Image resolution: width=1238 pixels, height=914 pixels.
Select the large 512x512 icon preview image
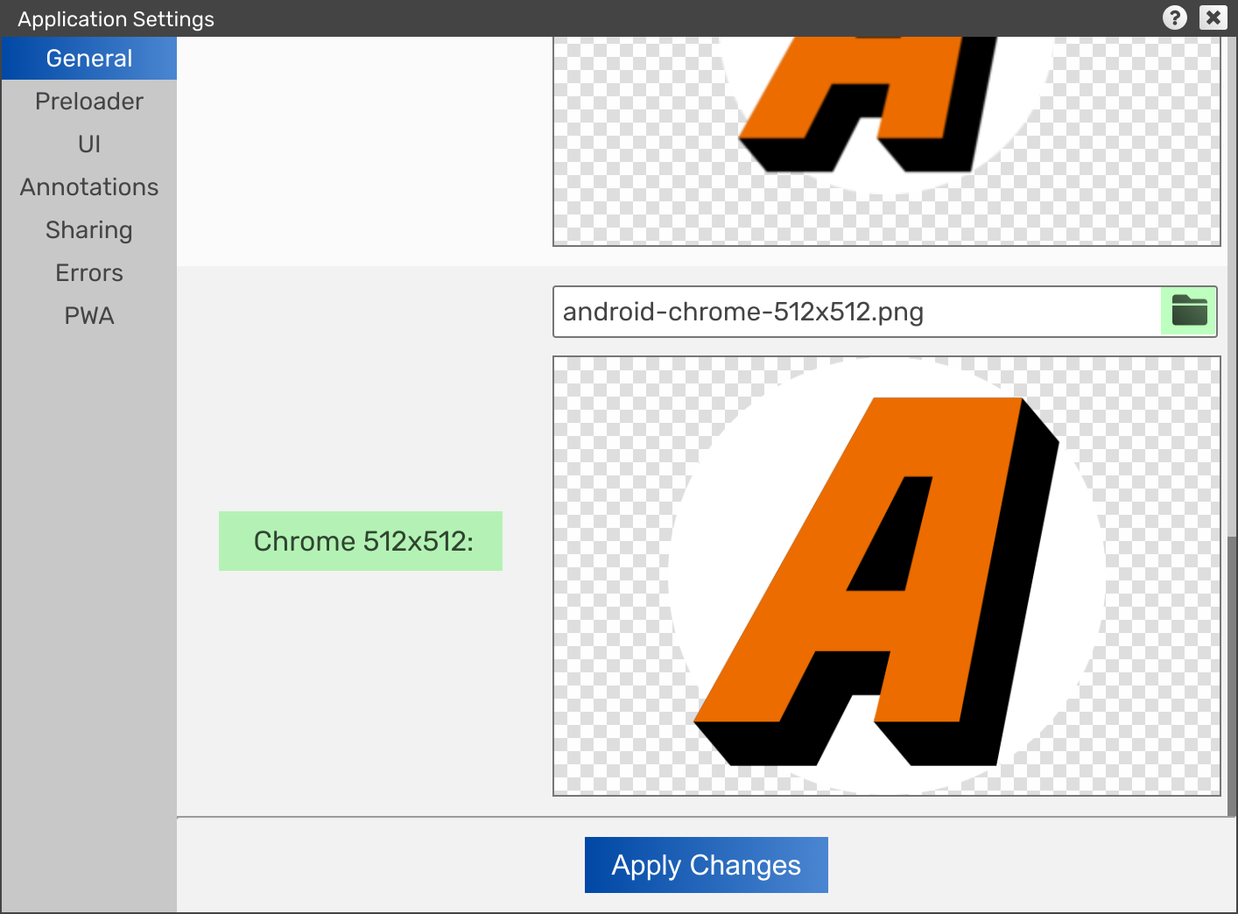(x=887, y=576)
